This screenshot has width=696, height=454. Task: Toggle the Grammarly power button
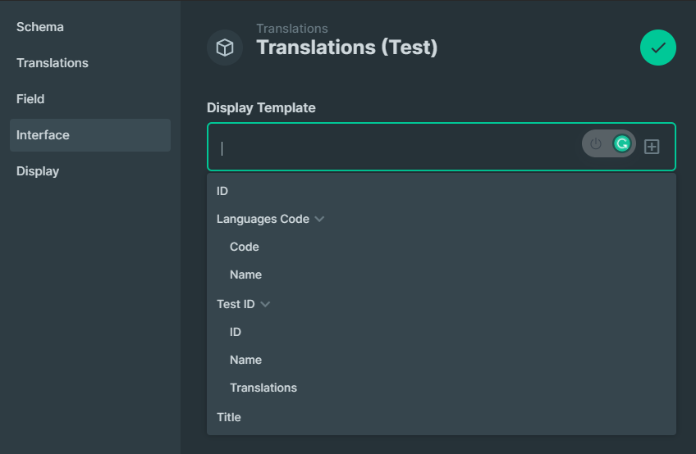pyautogui.click(x=596, y=143)
